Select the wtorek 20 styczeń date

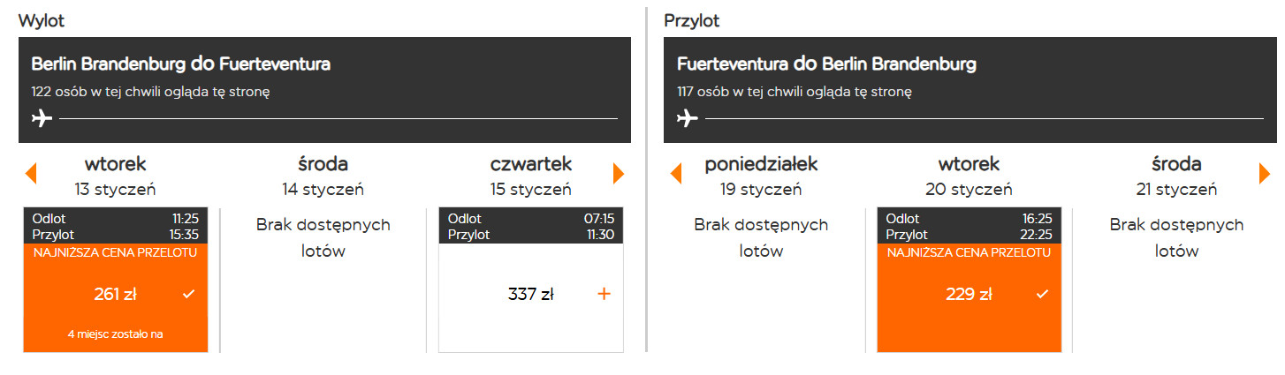(x=969, y=176)
